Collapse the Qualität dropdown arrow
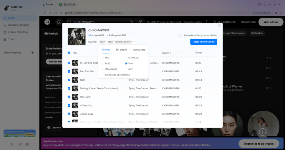285x150 pixels. tap(134, 42)
